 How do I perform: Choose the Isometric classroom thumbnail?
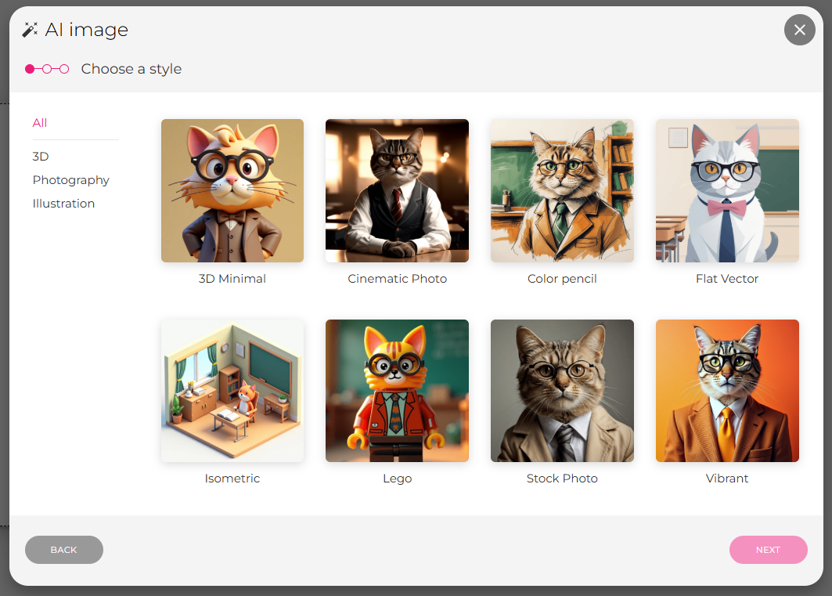tap(232, 390)
